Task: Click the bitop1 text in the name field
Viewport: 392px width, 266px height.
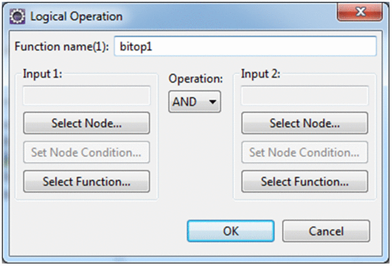Action: [x=133, y=47]
